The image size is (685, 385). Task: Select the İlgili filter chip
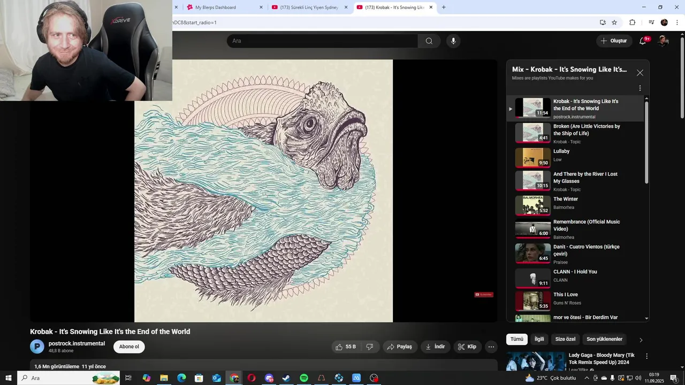coord(539,339)
